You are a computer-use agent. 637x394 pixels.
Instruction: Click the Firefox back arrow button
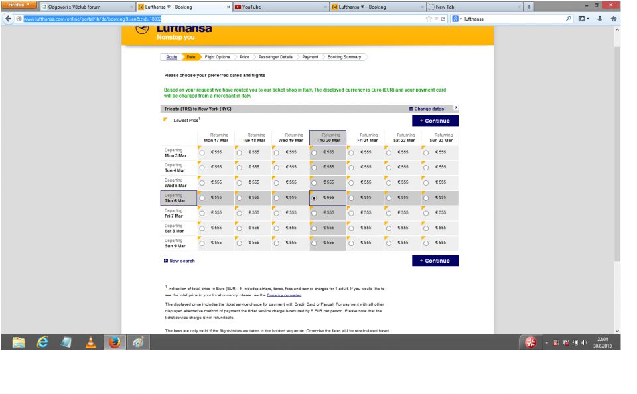pyautogui.click(x=8, y=19)
